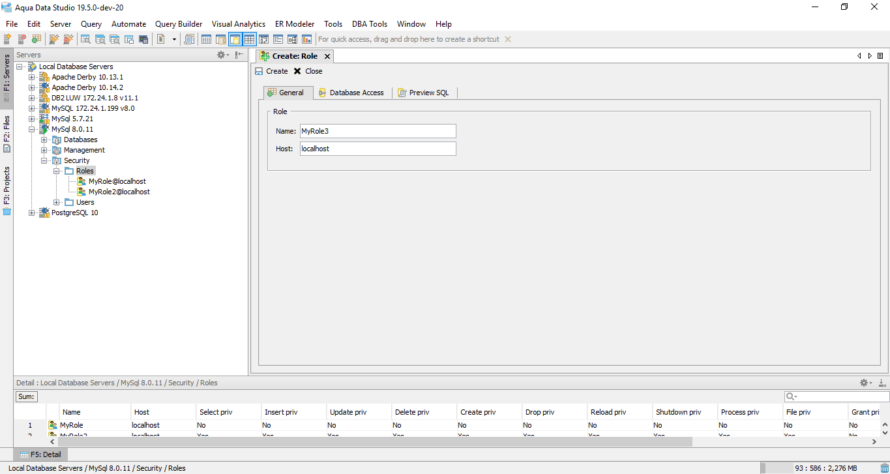890x474 pixels.
Task: Click the Close X icon under Role tab
Action: [298, 71]
